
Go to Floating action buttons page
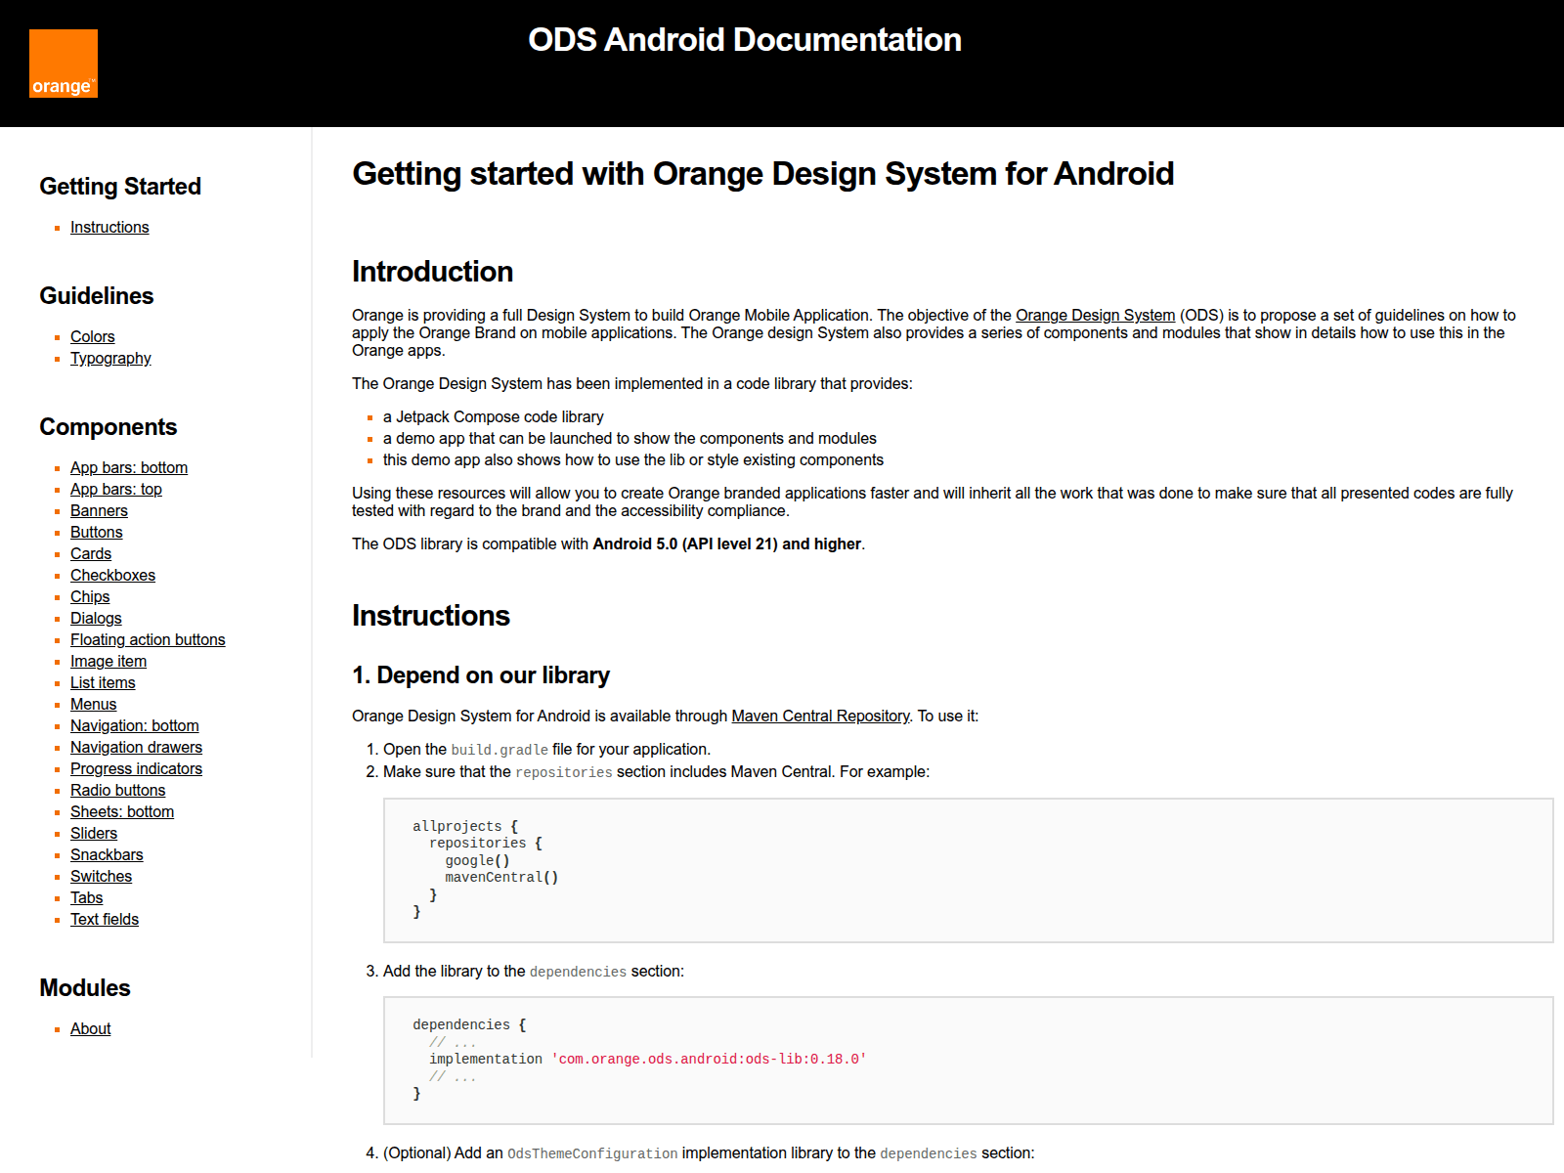tap(148, 639)
